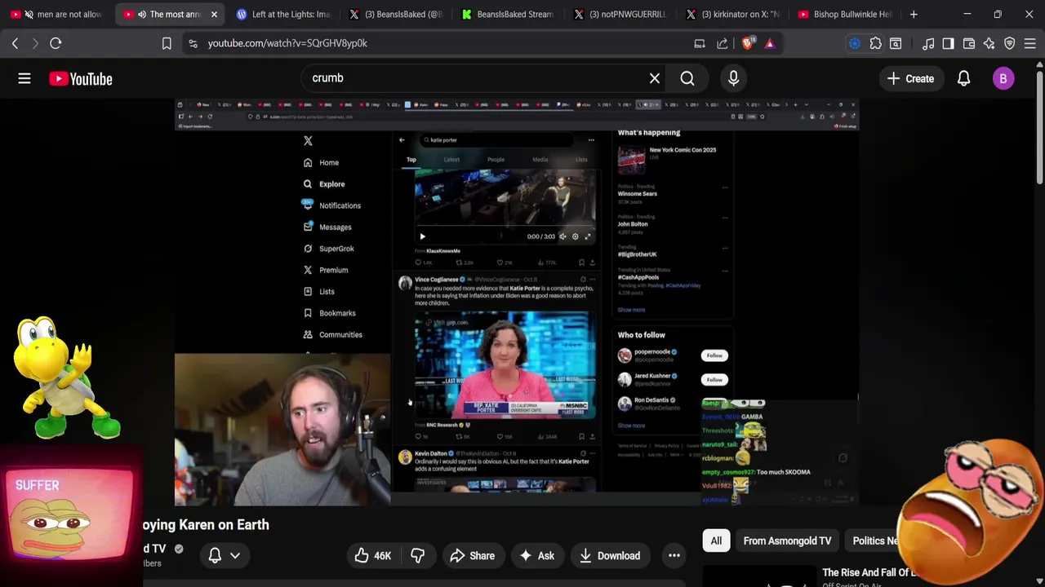The image size is (1045, 587).
Task: Dislike this video
Action: pyautogui.click(x=417, y=556)
